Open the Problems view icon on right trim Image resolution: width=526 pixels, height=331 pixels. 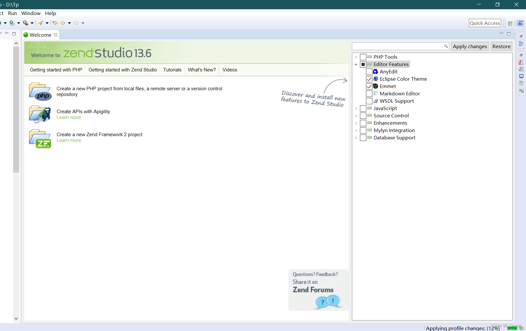pyautogui.click(x=521, y=62)
